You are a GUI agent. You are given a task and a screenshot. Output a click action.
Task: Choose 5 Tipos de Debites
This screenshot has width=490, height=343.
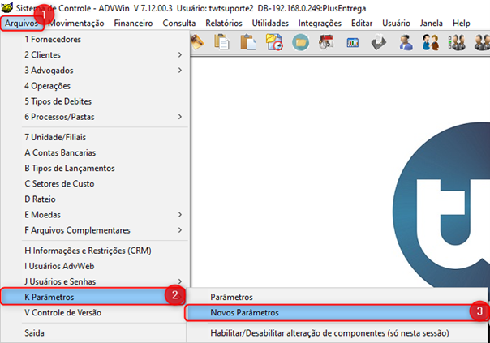[x=95, y=101]
